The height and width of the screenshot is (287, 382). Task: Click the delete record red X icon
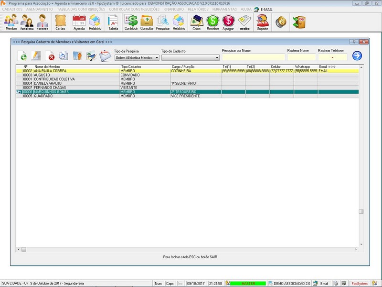(50, 56)
